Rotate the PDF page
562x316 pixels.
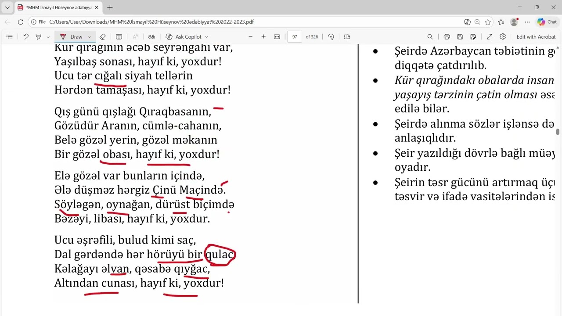click(331, 37)
